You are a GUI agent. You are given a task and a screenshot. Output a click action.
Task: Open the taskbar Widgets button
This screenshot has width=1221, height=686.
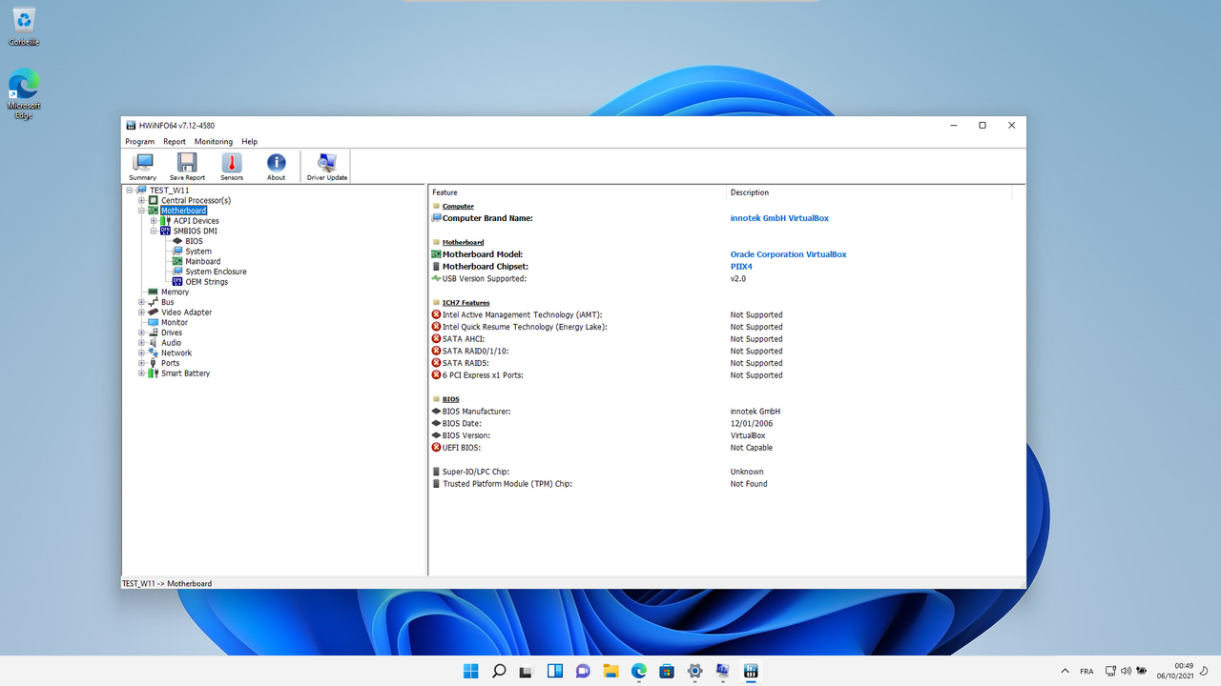coord(554,671)
